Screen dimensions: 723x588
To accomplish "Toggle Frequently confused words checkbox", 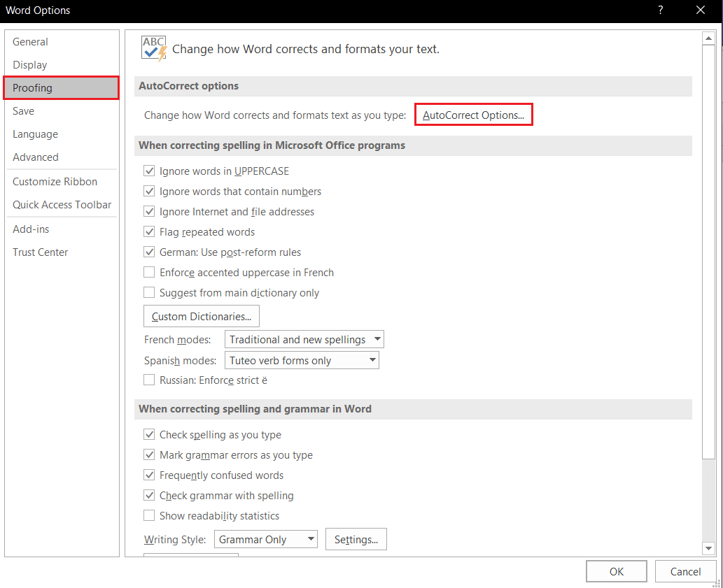I will click(149, 475).
